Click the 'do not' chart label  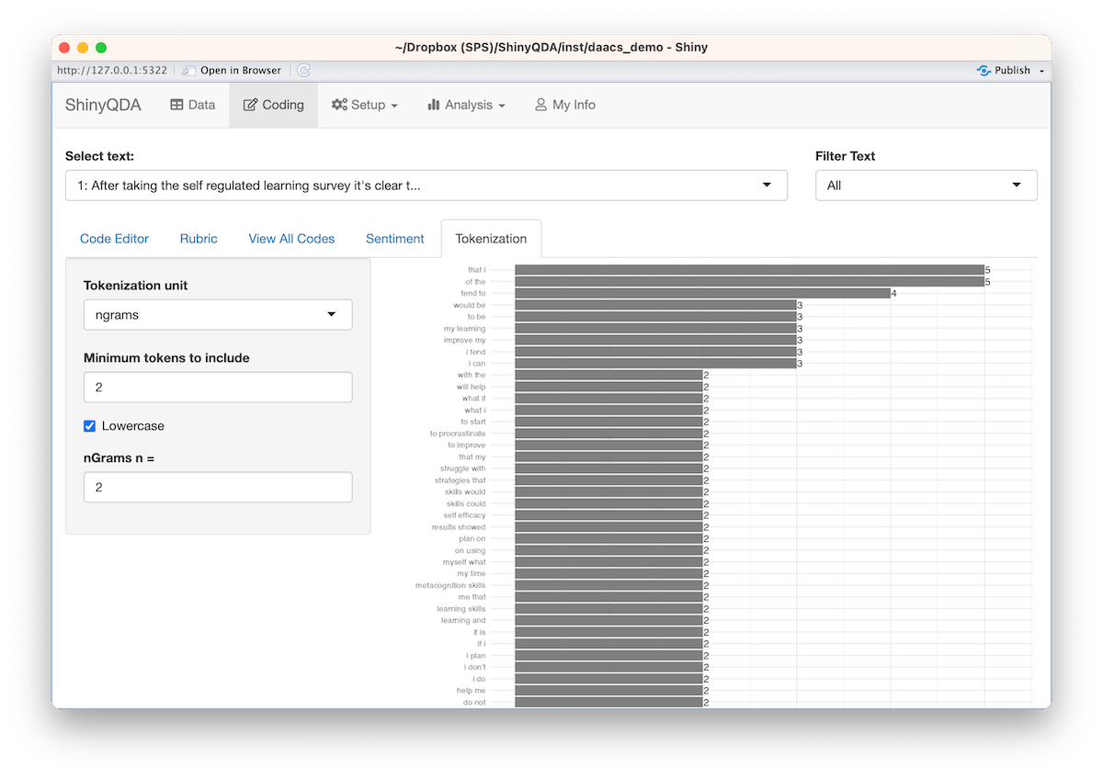(474, 703)
